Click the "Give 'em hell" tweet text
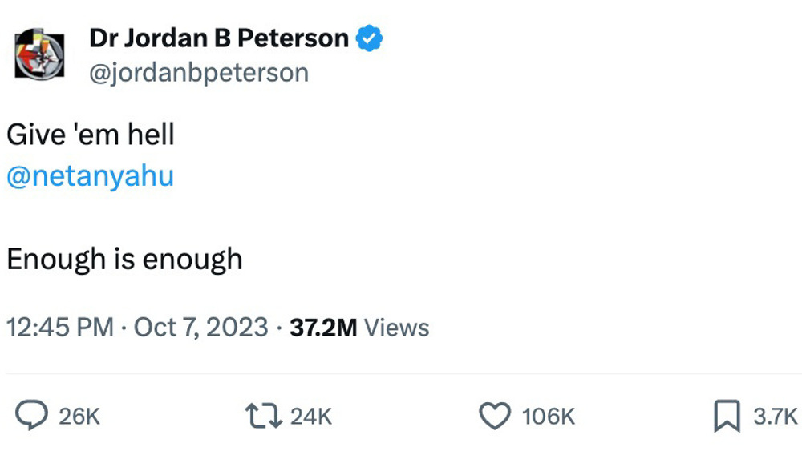This screenshot has width=802, height=451. (91, 135)
